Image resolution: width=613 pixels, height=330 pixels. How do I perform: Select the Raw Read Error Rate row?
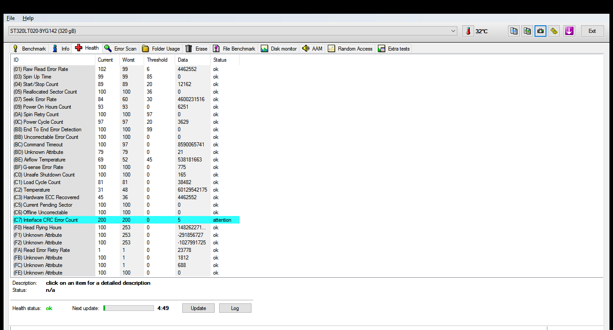pos(126,69)
